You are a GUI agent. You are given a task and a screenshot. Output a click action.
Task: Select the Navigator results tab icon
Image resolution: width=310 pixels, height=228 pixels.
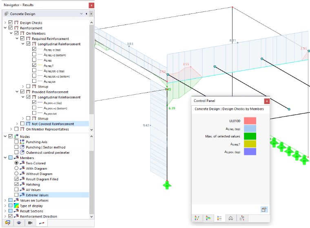coord(42,223)
